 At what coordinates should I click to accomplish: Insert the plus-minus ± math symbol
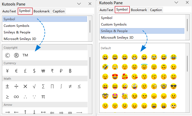7,87
